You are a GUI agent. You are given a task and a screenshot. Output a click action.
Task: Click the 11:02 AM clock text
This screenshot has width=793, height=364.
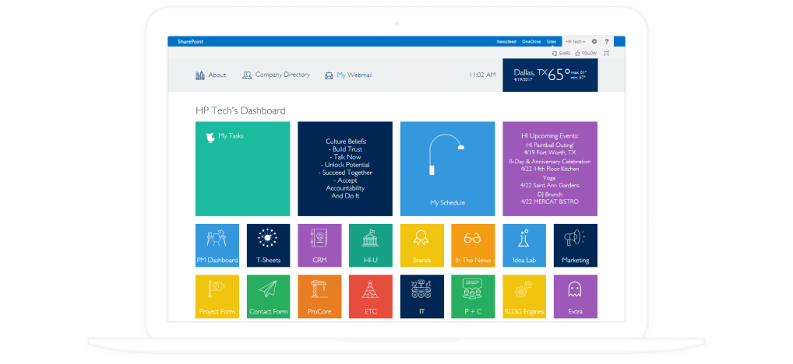point(482,75)
